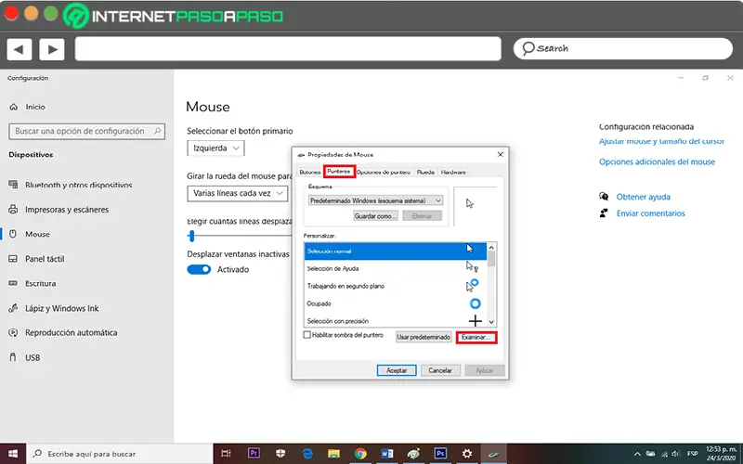Click the Enviar comentarios link
743x464 pixels.
[x=651, y=213]
